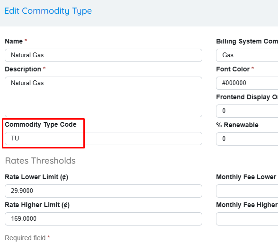The image size is (278, 252).
Task: Click the % Renewable label
Action: pyautogui.click(x=237, y=125)
